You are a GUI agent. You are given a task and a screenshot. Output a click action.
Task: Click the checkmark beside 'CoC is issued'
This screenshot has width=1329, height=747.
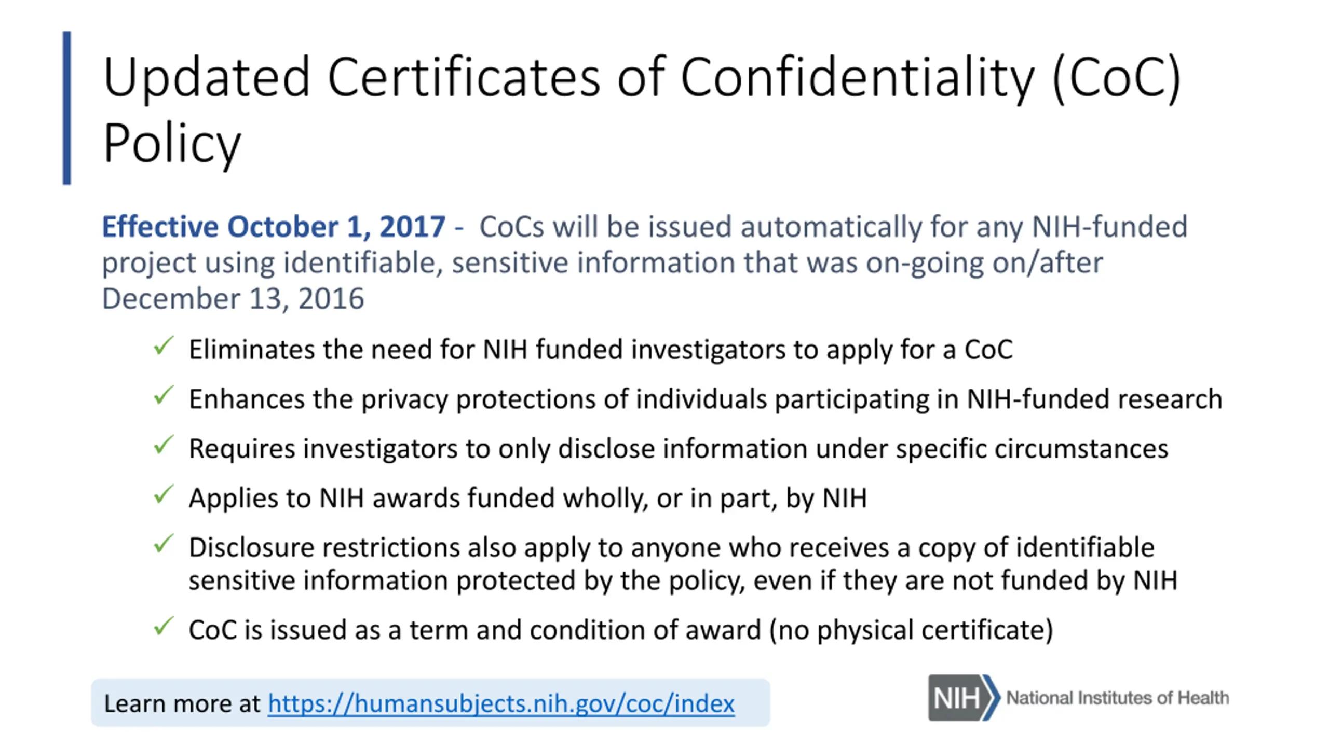pos(164,627)
